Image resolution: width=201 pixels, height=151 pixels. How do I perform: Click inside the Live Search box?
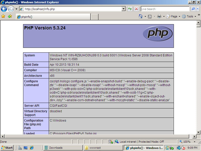tap(165, 9)
